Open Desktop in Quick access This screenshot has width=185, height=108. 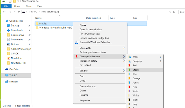(x=15, y=26)
